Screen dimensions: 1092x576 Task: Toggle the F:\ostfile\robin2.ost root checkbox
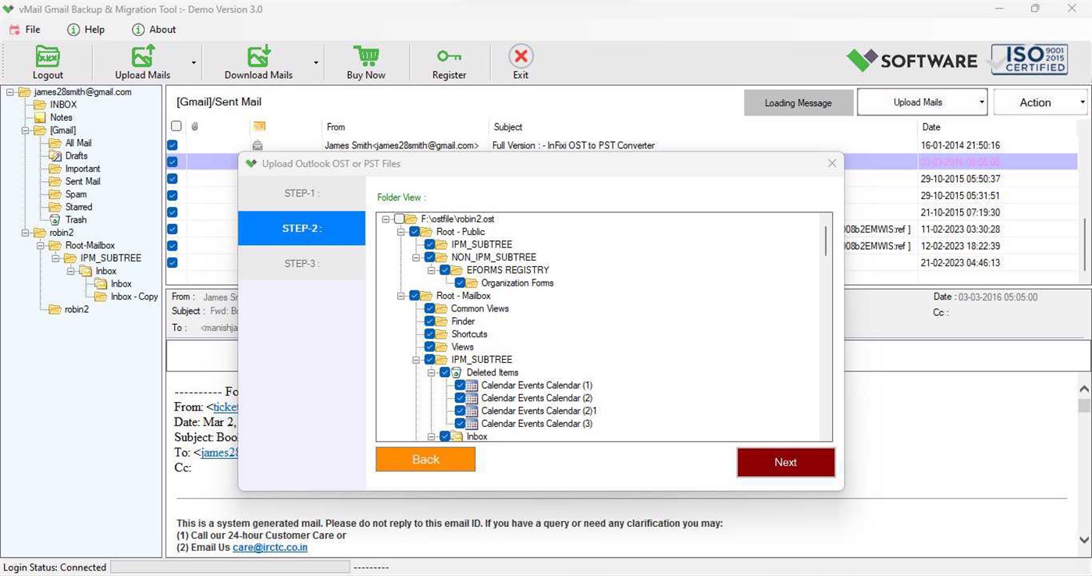(400, 219)
